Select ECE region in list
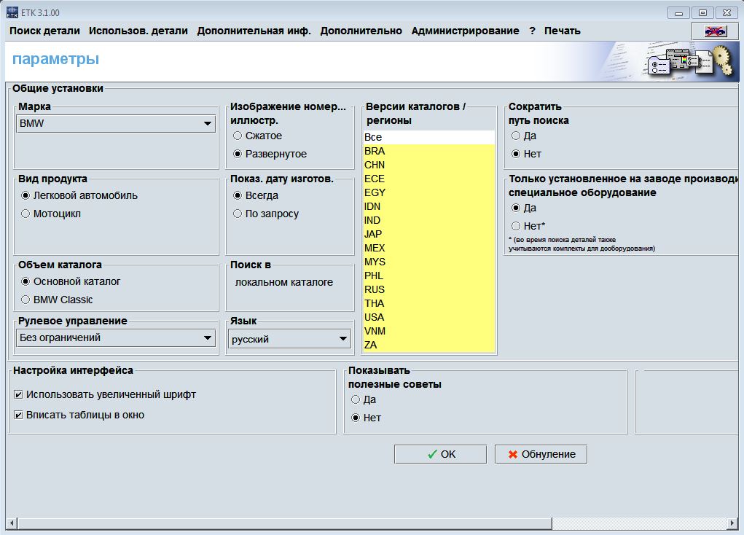Screen dimensions: 744x535 pos(429,179)
